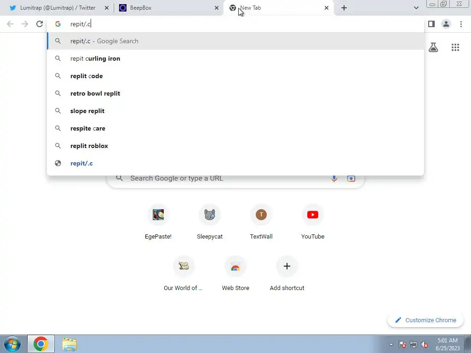The width and height of the screenshot is (471, 353).
Task: Select 'repit/.c - Google Search' suggestion
Action: coord(235,41)
